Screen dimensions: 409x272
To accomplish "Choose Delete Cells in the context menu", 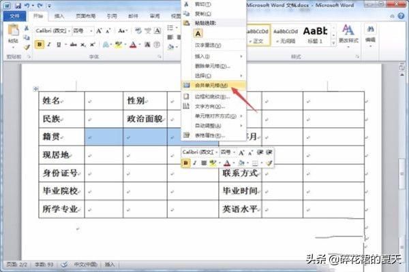I will tap(213, 66).
